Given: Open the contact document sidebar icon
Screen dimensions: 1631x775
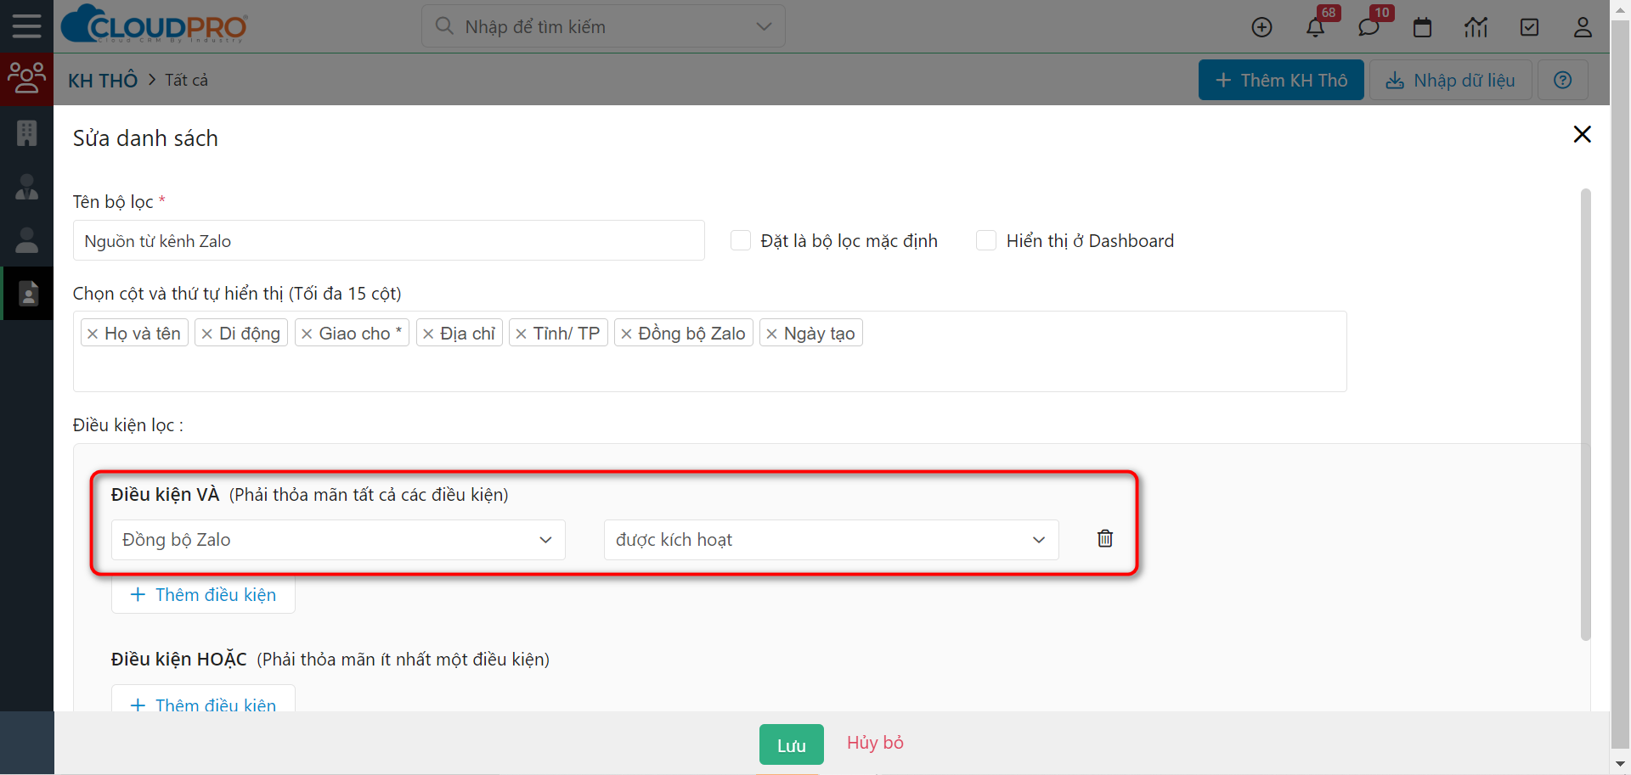Looking at the screenshot, I should pyautogui.click(x=28, y=293).
